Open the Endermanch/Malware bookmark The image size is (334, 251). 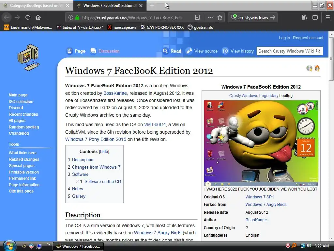(28, 27)
